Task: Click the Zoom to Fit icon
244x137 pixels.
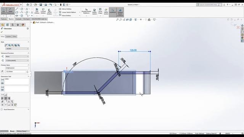Action: (x=117, y=19)
